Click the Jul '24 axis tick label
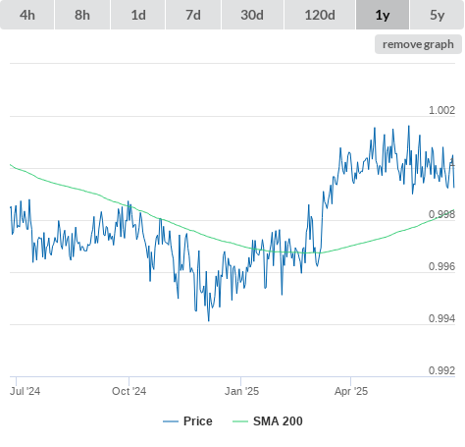Image resolution: width=465 pixels, height=447 pixels. [26, 391]
